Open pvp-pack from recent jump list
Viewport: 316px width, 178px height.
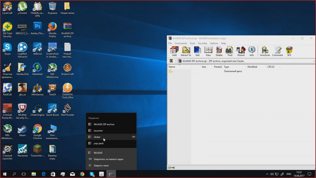(x=99, y=143)
